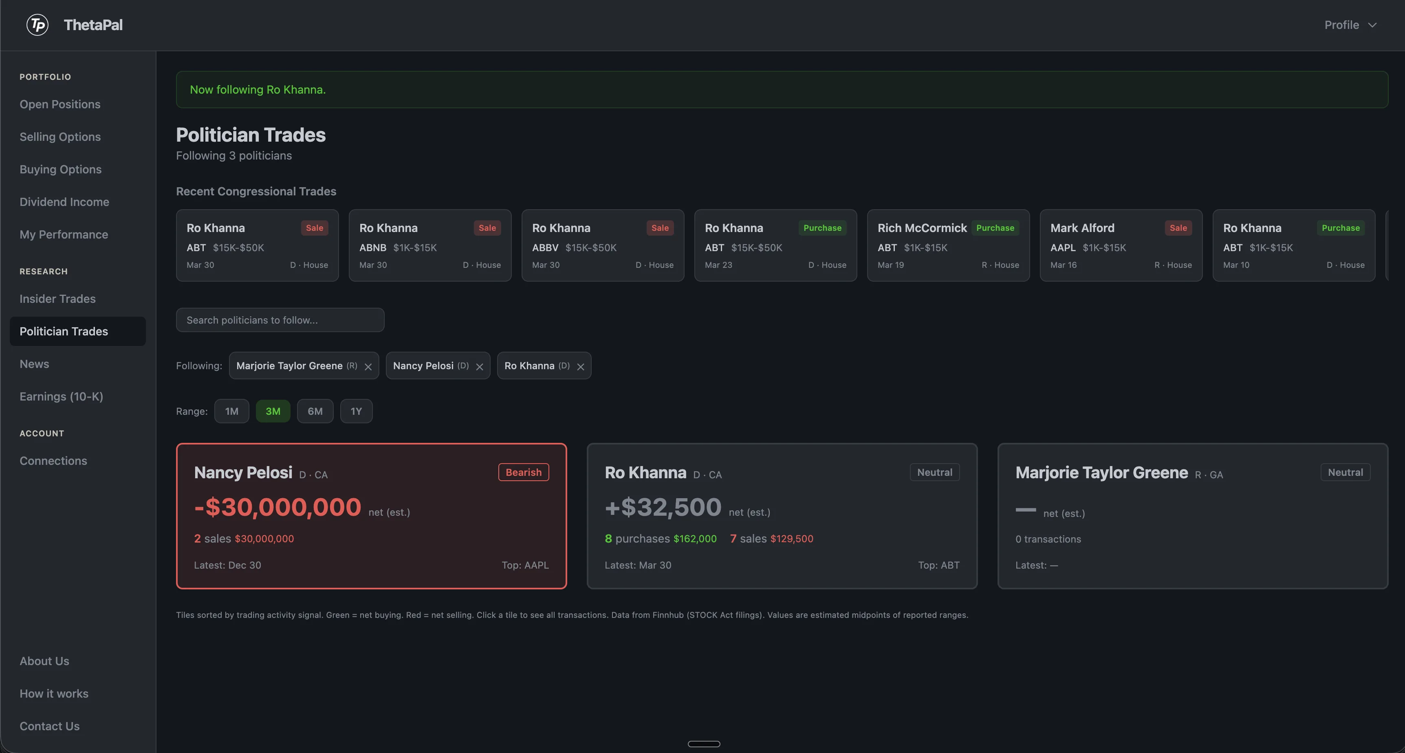Open Dividend Income section
Image resolution: width=1405 pixels, height=753 pixels.
point(64,201)
